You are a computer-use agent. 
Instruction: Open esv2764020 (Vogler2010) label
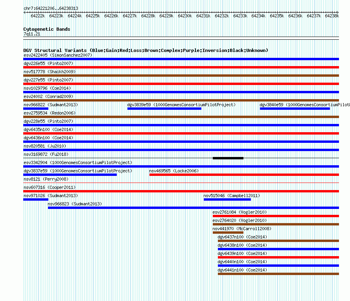239,220
